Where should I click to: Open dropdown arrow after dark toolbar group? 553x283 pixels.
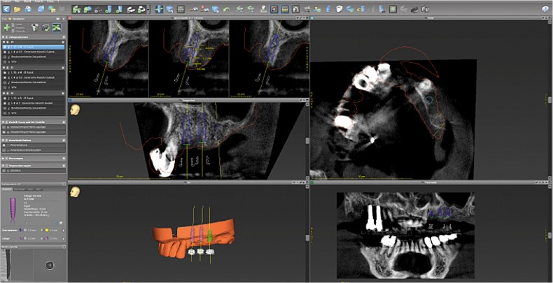point(148,9)
